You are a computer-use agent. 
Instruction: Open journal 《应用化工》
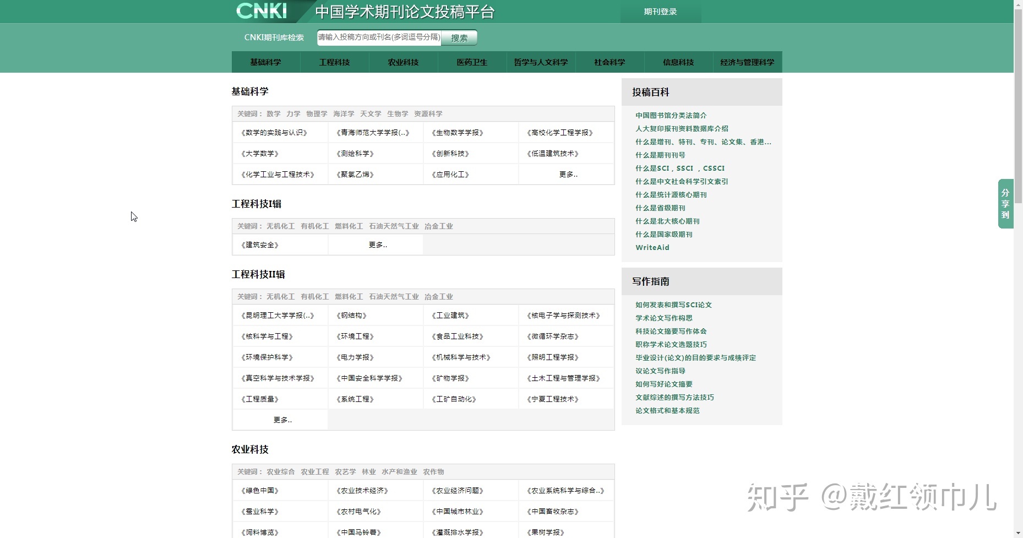click(x=450, y=175)
